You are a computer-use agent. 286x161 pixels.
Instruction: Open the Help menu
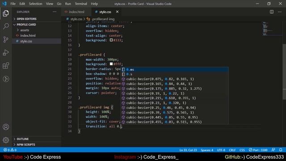(x=94, y=4)
